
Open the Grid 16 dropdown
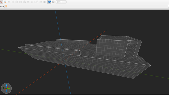pyautogui.click(x=61, y=2)
